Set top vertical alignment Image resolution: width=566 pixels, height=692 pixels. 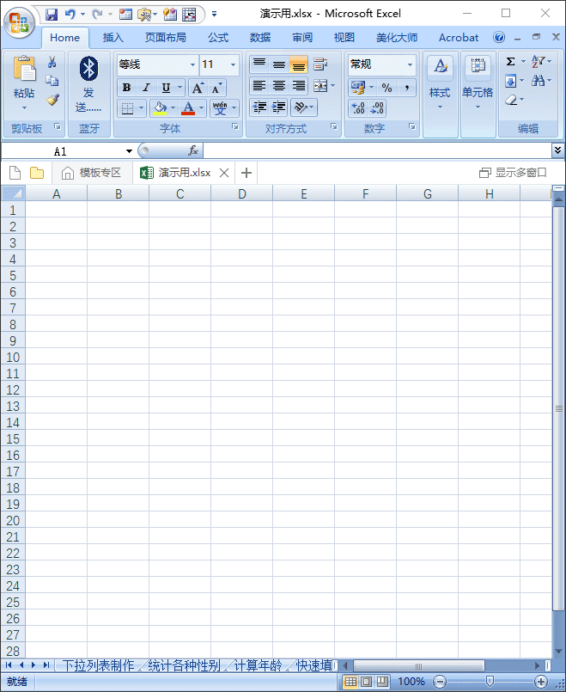click(x=259, y=64)
